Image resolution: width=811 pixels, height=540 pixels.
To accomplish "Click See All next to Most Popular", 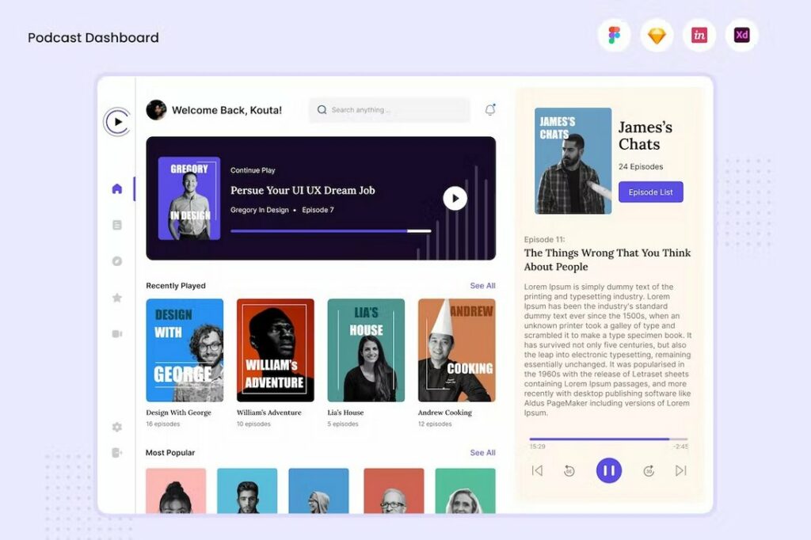I will (x=482, y=452).
